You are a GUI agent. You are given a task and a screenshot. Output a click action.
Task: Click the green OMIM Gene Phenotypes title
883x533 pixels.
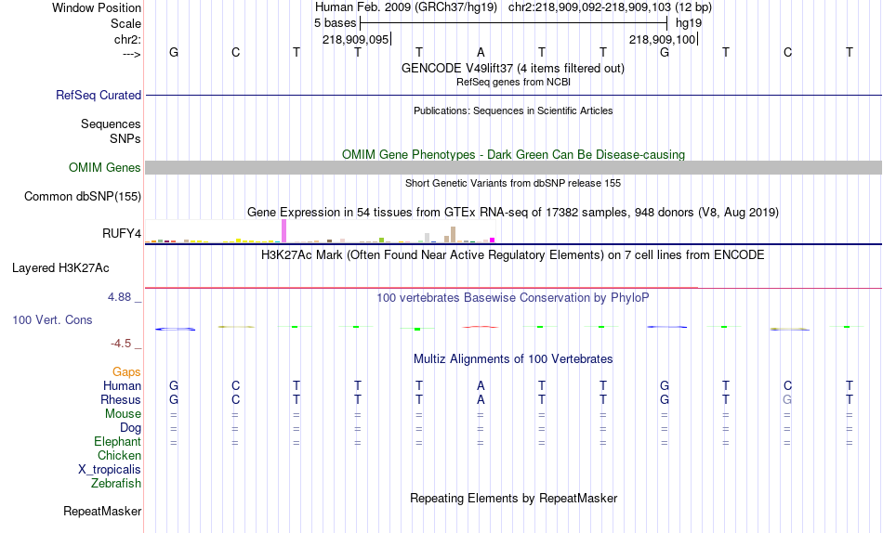[513, 155]
